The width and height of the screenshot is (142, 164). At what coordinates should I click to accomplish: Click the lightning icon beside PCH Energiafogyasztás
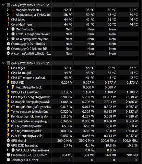tap(8, 136)
